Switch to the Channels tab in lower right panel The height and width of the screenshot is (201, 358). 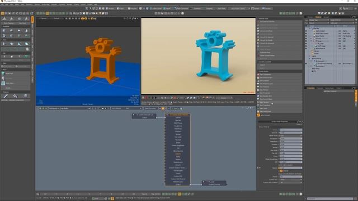point(320,88)
